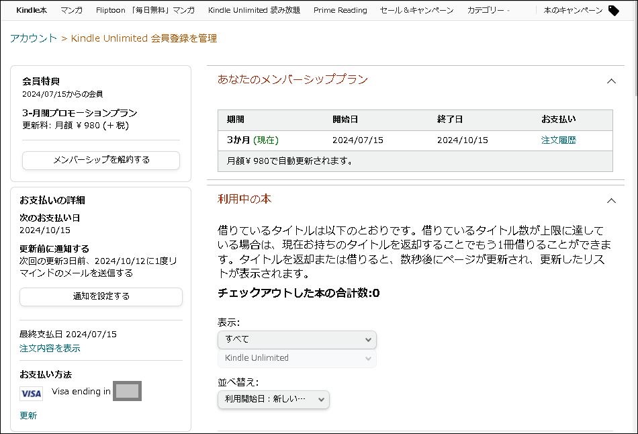The height and width of the screenshot is (434, 638).
Task: Click the 更新料: 月額 ¥980 (+税) text
Action: 75,126
